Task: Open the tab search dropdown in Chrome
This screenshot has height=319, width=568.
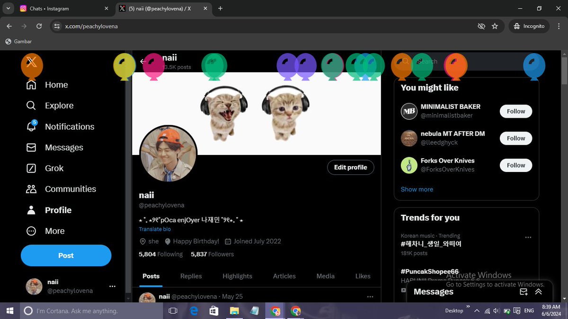Action: 9,9
